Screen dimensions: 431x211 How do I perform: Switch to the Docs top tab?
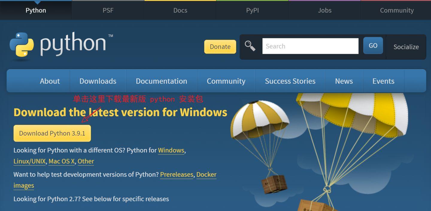tap(180, 10)
